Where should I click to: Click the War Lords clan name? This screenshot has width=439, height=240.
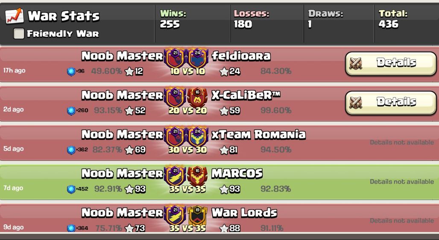point(244,213)
